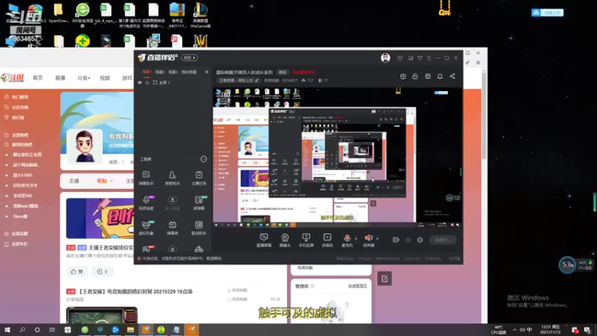Viewport: 597px width, 336px height.
Task: Select the 主播 filter tab
Action: (74, 181)
